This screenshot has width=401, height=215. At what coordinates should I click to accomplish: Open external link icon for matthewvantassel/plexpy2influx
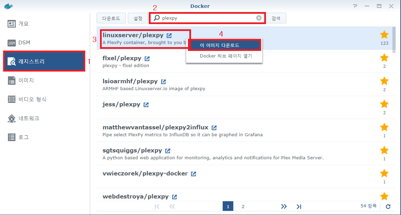click(x=214, y=128)
